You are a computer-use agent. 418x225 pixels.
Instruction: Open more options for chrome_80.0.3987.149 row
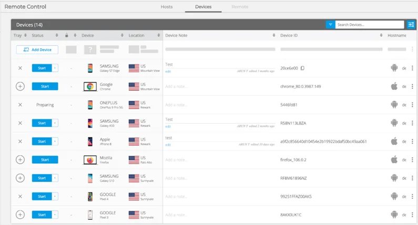412,86
